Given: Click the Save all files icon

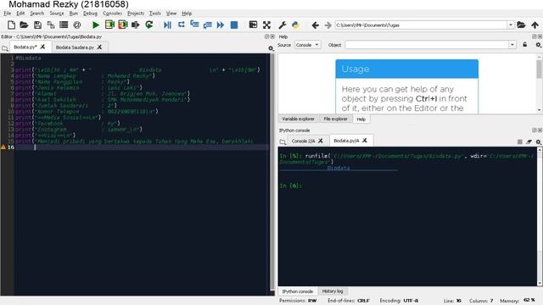Looking at the screenshot, I should [51, 25].
